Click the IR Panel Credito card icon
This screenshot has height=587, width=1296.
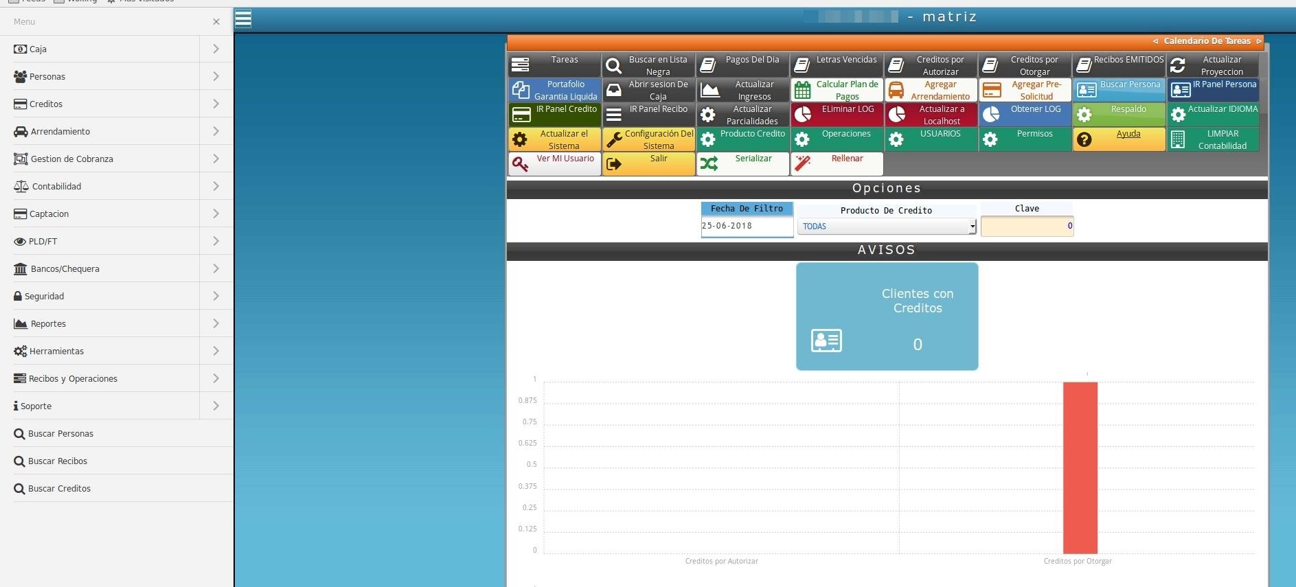coord(522,115)
